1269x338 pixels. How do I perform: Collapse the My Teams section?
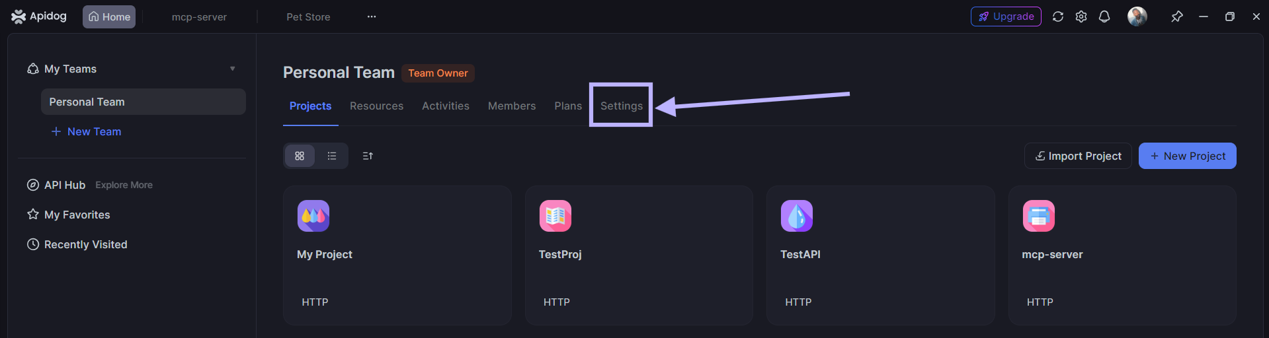(x=233, y=69)
